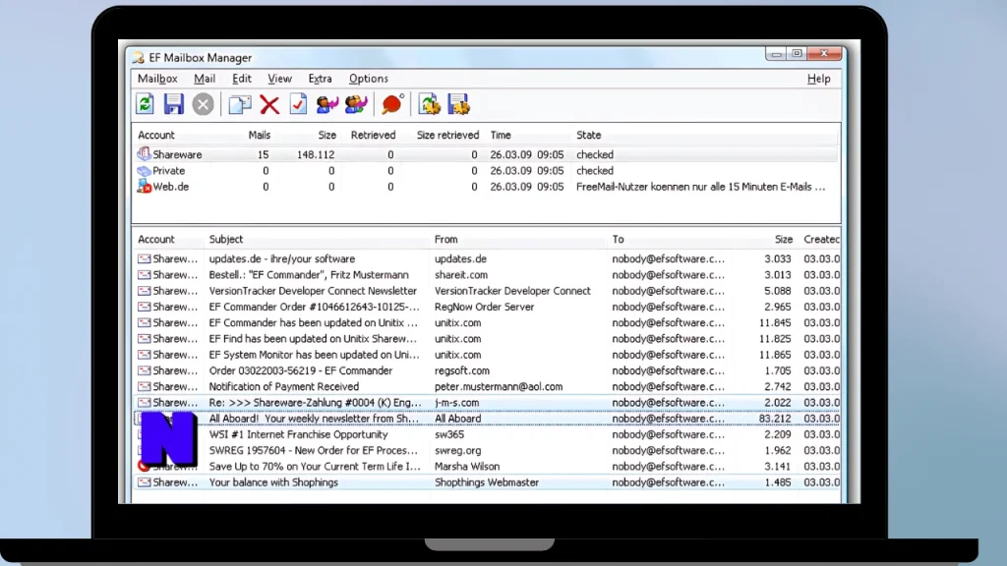Click the two-person reply to all icon
The image size is (1007, 566).
(x=356, y=104)
